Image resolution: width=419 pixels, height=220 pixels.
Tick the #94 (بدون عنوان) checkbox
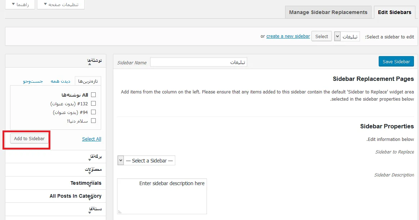click(93, 112)
